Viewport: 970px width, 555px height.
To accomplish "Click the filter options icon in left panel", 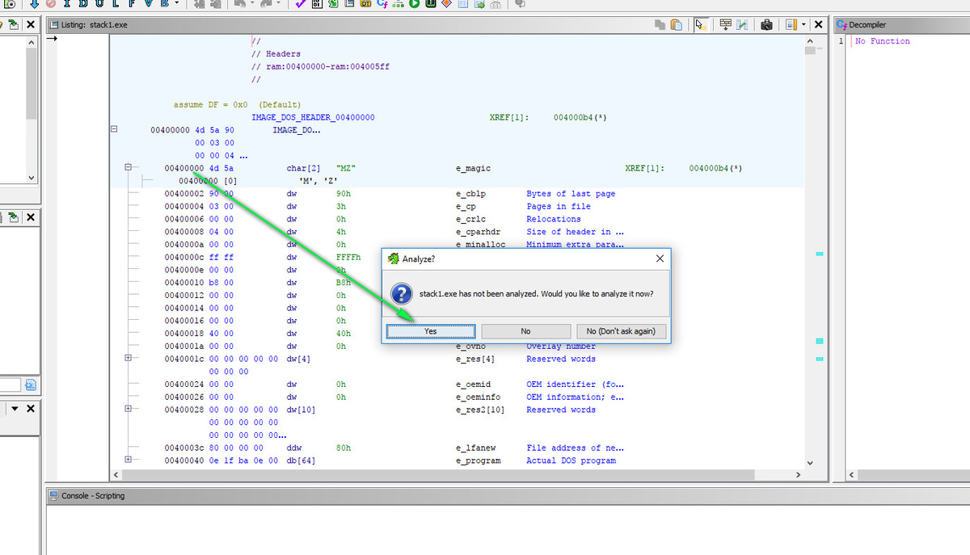I will [x=31, y=385].
